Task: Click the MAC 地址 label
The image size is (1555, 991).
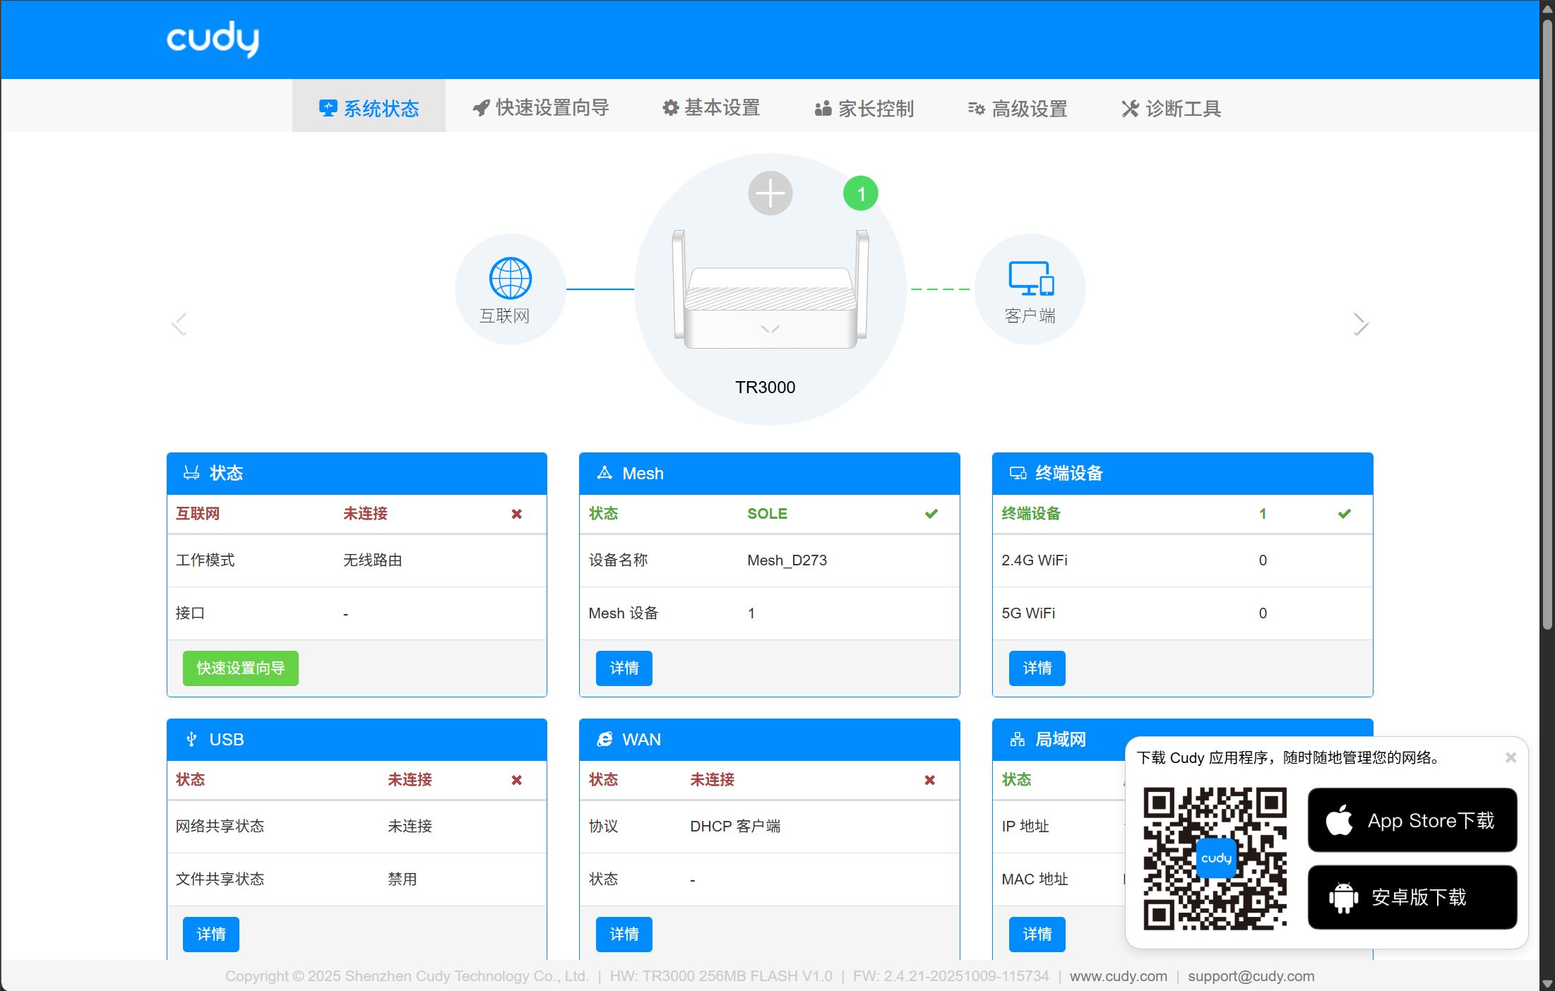Action: pyautogui.click(x=1035, y=879)
